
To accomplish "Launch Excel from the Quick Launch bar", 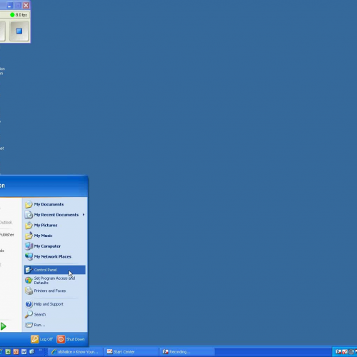I will (x=8, y=352).
